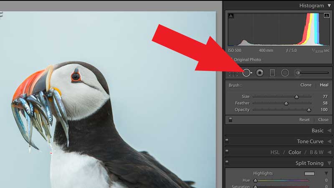Click the Opacity value 100
This screenshot has width=334, height=188.
pos(324,110)
